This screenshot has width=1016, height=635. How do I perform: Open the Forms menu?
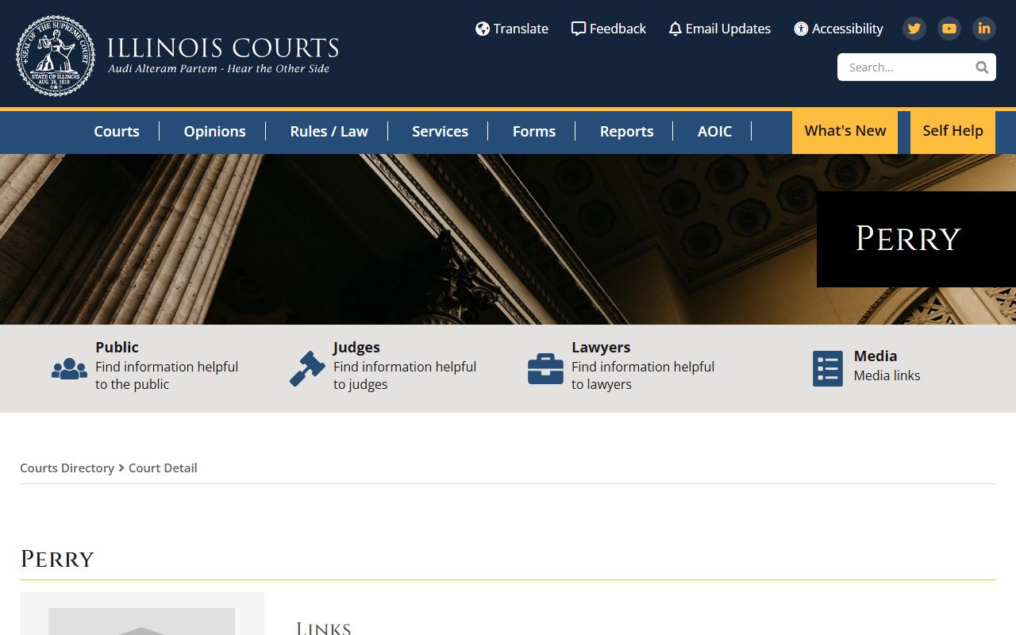[x=534, y=132]
